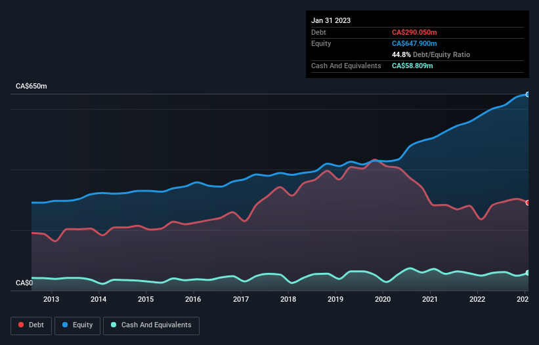Click the Equity label in the tooltip
539x345 pixels.
321,43
